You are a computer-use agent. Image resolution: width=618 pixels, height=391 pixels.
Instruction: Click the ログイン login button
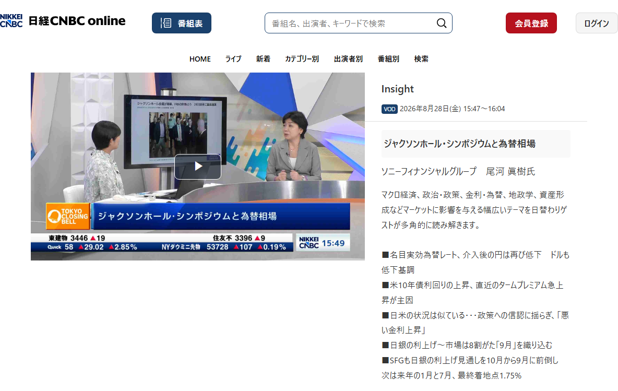596,23
